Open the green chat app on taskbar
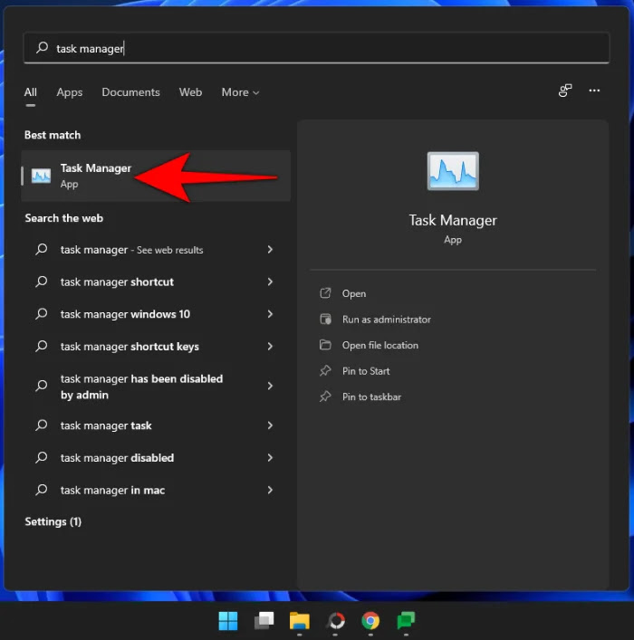Screen dimensions: 634x640 (406, 621)
